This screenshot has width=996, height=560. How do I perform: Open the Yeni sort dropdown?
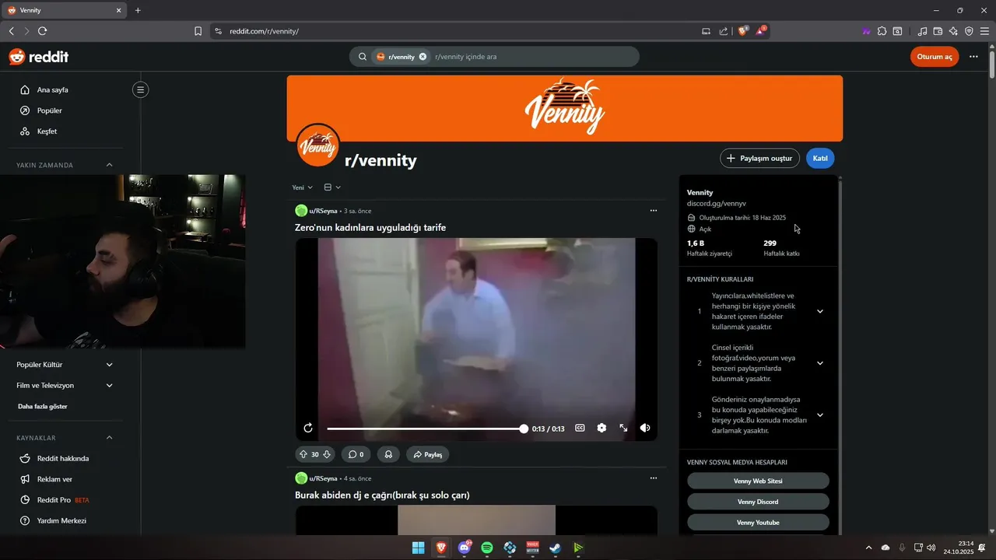coord(302,187)
